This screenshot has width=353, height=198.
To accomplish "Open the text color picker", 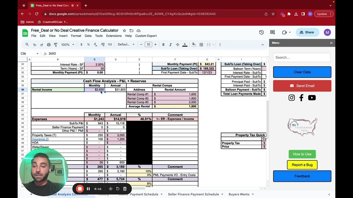I will click(185, 45).
